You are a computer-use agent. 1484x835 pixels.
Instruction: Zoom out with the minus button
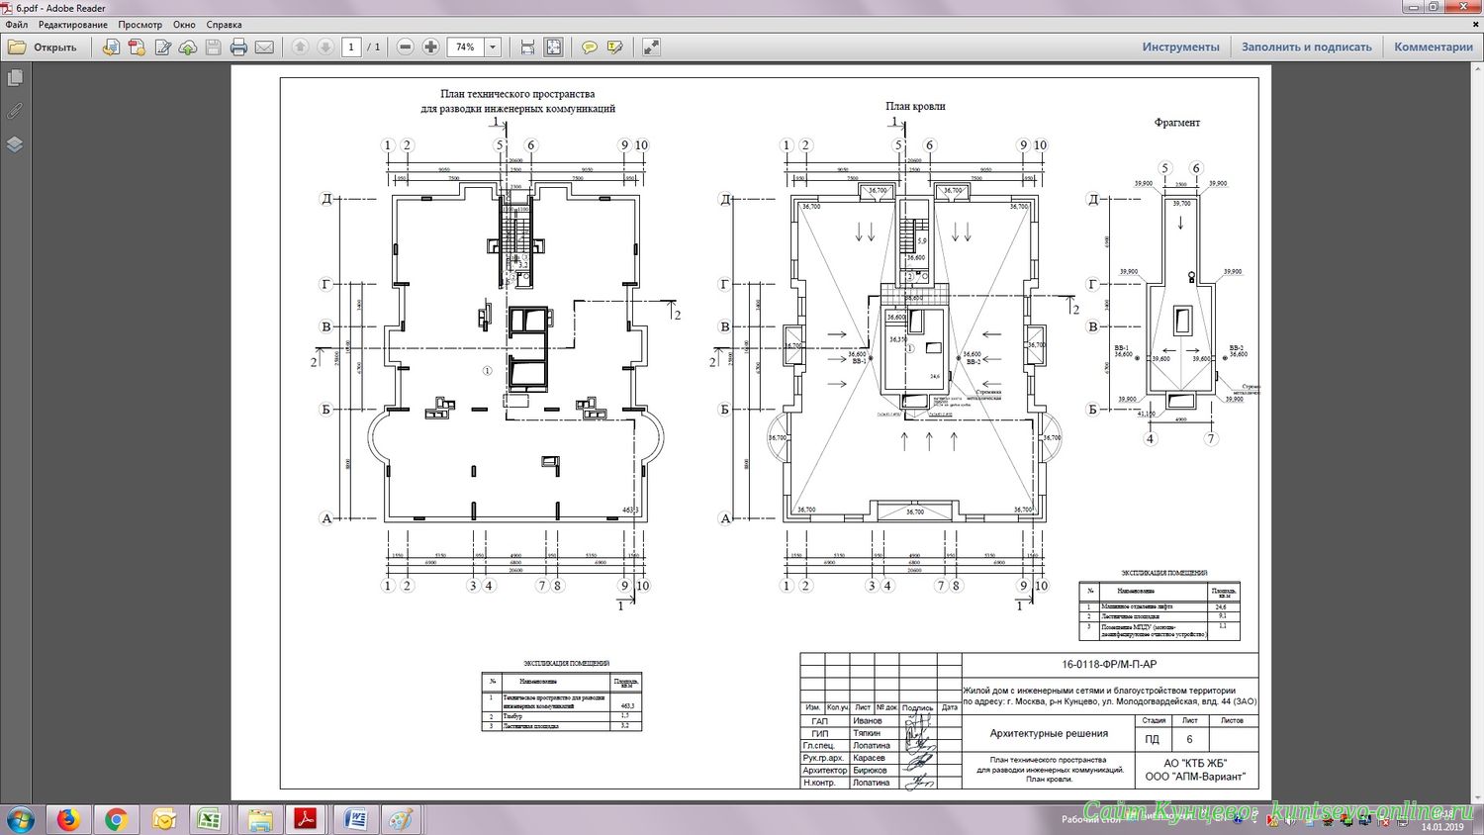click(x=405, y=46)
